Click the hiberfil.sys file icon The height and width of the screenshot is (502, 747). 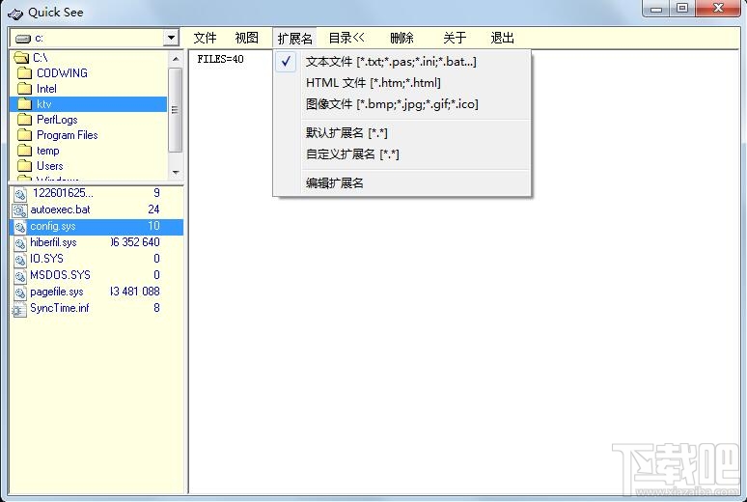click(x=20, y=243)
